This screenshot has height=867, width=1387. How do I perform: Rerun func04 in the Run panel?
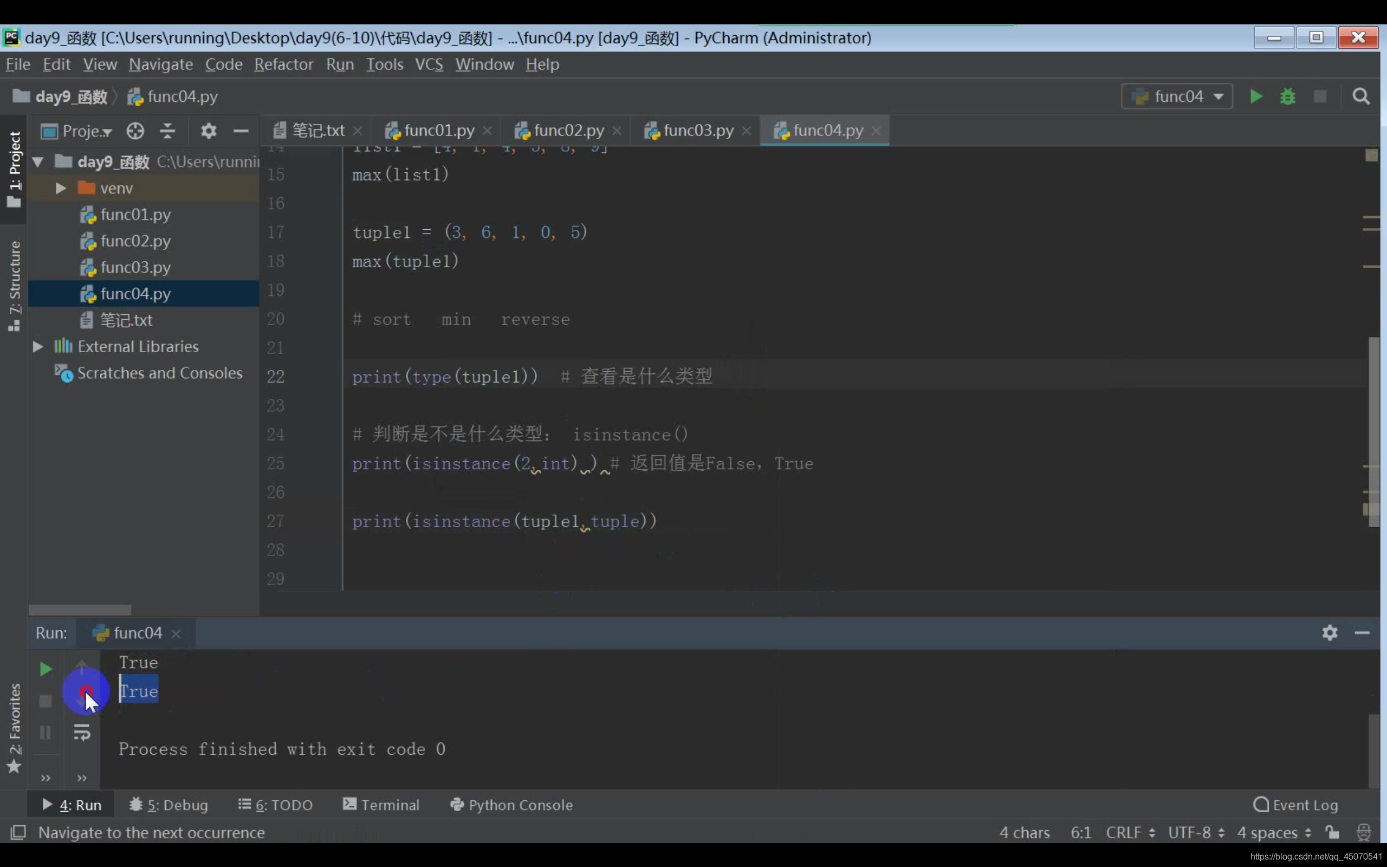pyautogui.click(x=46, y=669)
